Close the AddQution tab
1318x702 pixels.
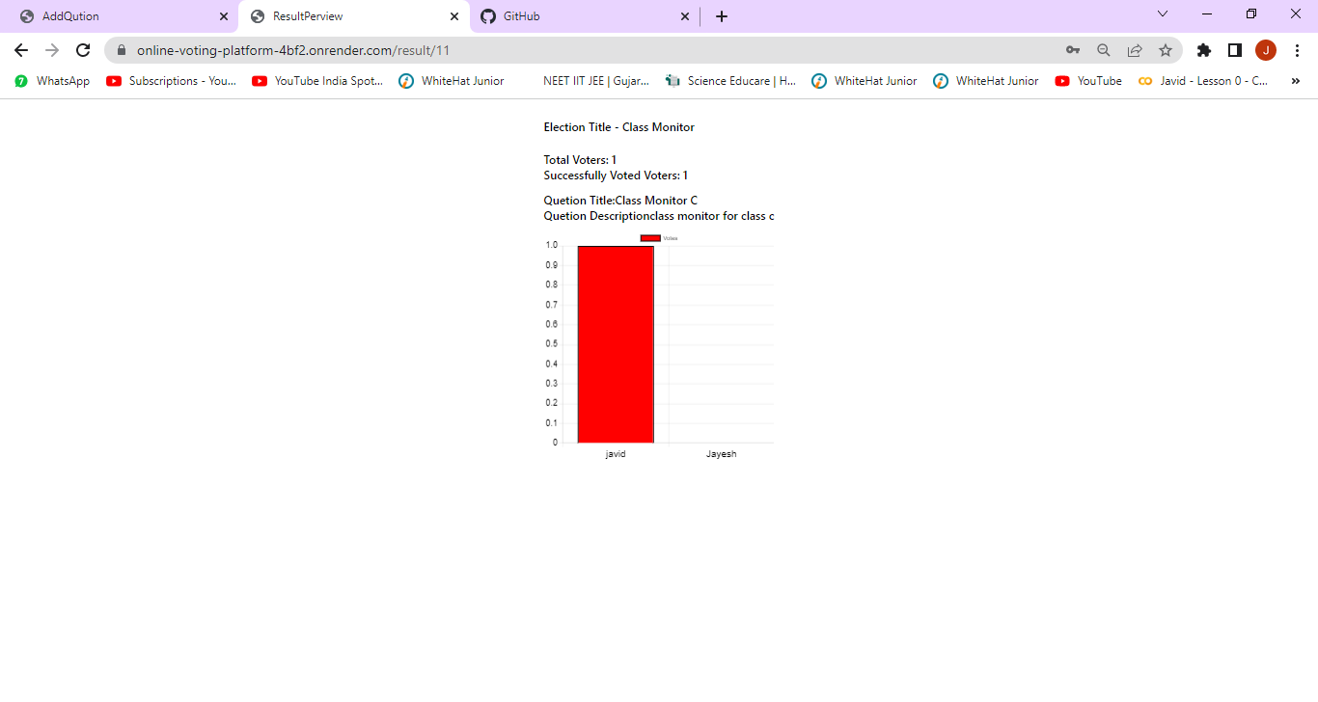224,16
